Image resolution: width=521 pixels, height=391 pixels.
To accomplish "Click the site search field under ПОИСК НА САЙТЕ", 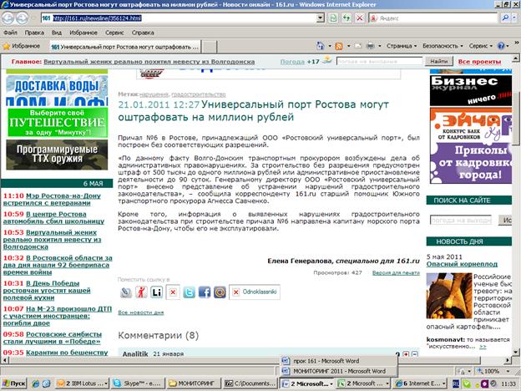I will [x=461, y=220].
